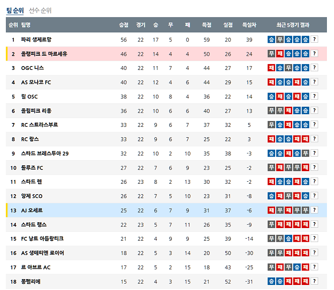Click the "?" icon in 툴루즈 FC row
This screenshot has height=290, width=334.
314,167
